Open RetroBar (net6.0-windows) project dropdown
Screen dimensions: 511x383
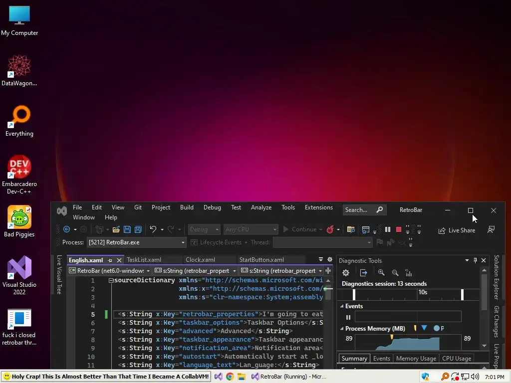109,271
